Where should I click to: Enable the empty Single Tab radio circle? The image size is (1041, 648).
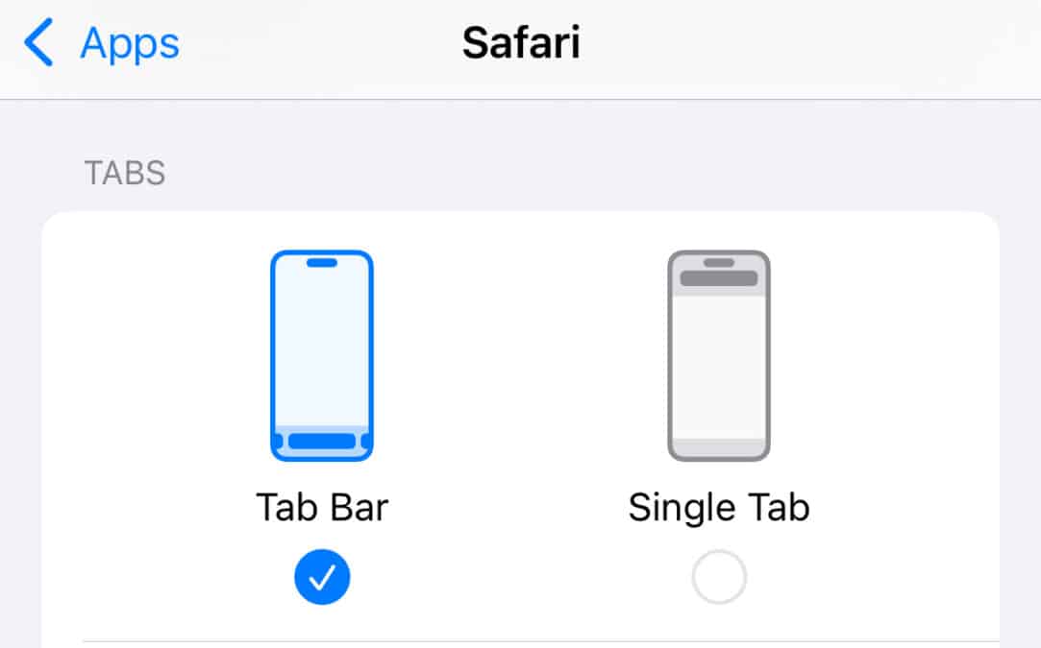pyautogui.click(x=719, y=577)
